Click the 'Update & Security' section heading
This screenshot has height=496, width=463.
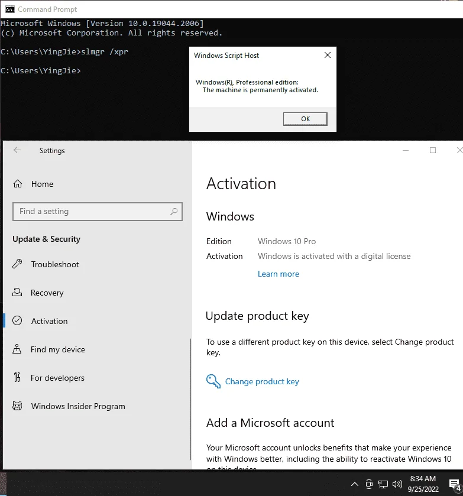(x=47, y=239)
